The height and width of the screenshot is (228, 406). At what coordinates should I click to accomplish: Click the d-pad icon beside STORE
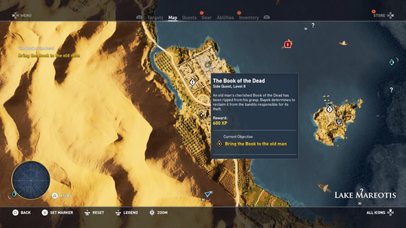[391, 15]
